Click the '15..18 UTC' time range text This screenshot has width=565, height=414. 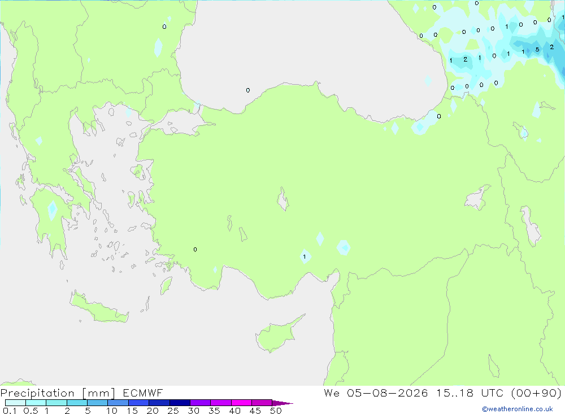click(x=470, y=393)
